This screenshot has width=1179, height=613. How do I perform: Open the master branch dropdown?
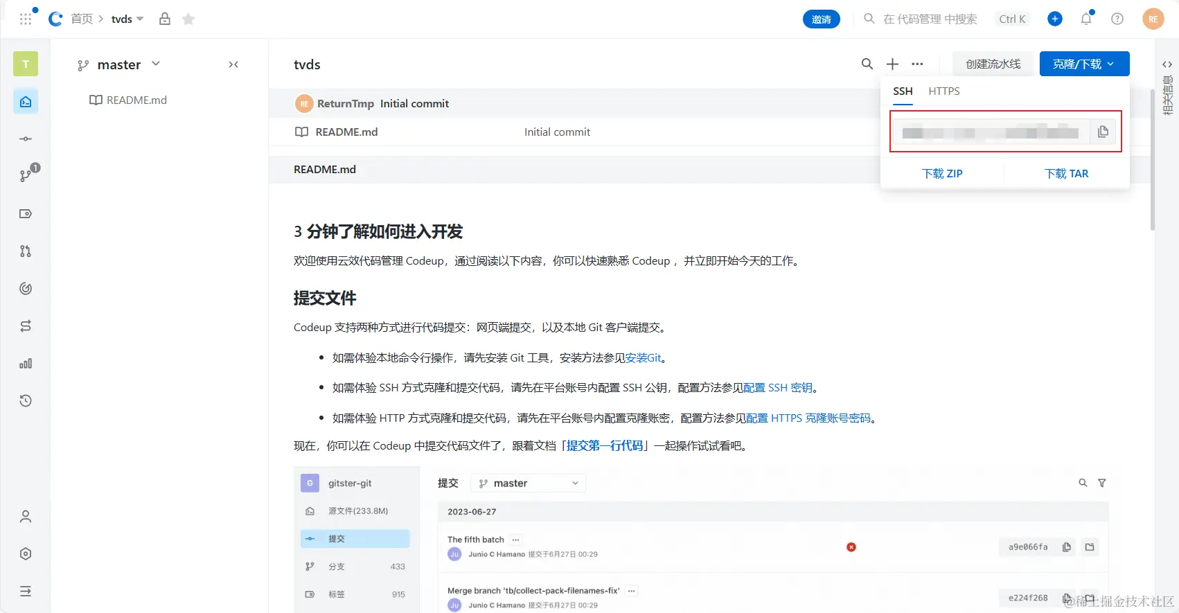(119, 64)
